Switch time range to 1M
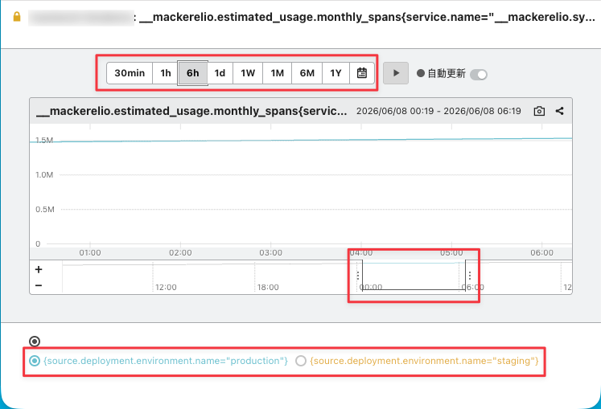The width and height of the screenshot is (601, 409). 277,73
